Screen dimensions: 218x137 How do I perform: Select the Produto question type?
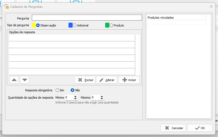click(111, 25)
